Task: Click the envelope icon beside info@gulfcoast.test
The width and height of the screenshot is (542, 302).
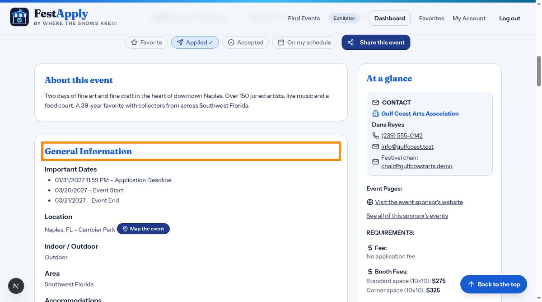Action: click(375, 146)
